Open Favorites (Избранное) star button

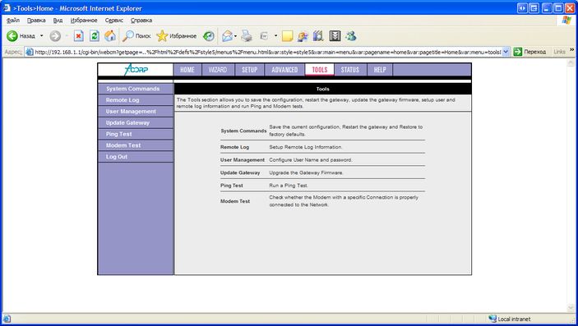pos(177,36)
